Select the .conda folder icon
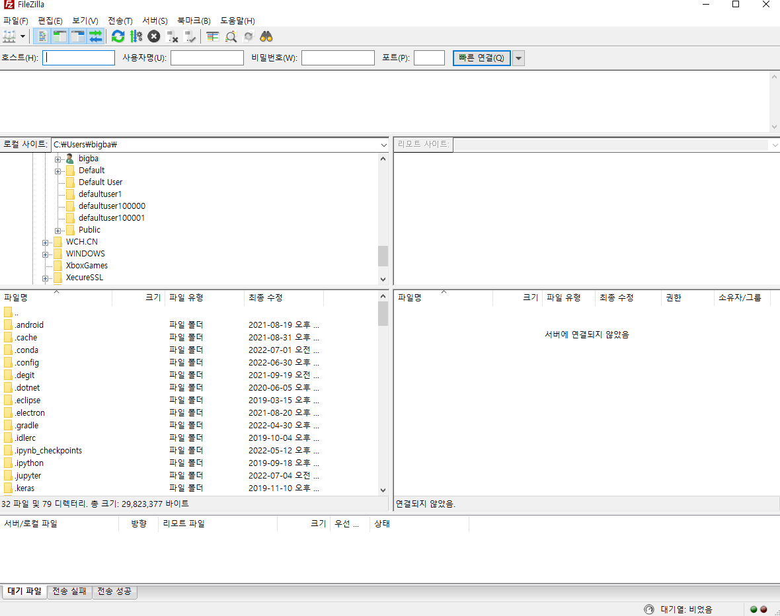780x616 pixels. pyautogui.click(x=8, y=350)
